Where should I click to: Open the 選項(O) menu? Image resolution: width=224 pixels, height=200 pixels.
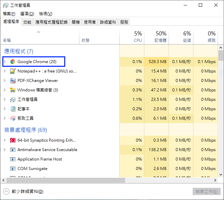tap(27, 14)
